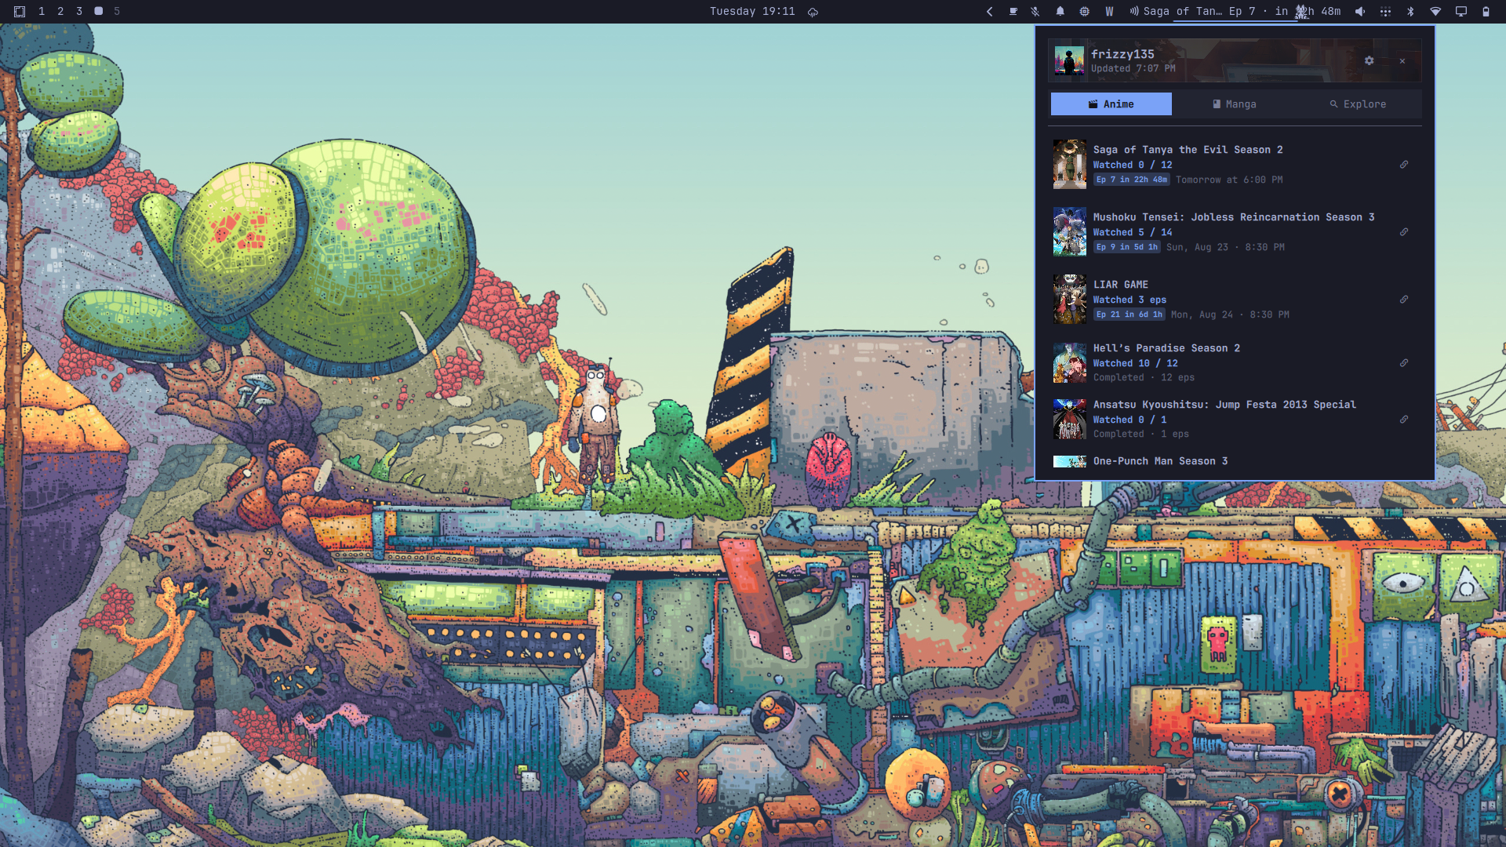The width and height of the screenshot is (1506, 847).
Task: Click Mushoku Tensei cover thumbnail
Action: click(1069, 232)
